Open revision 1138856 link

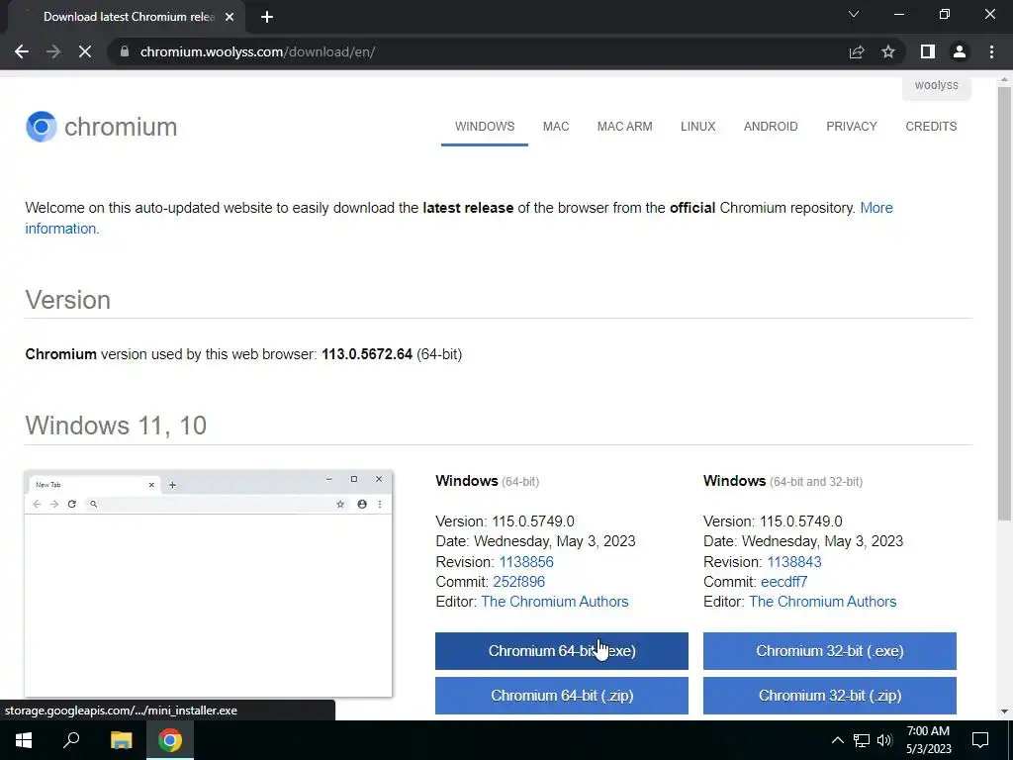526,562
